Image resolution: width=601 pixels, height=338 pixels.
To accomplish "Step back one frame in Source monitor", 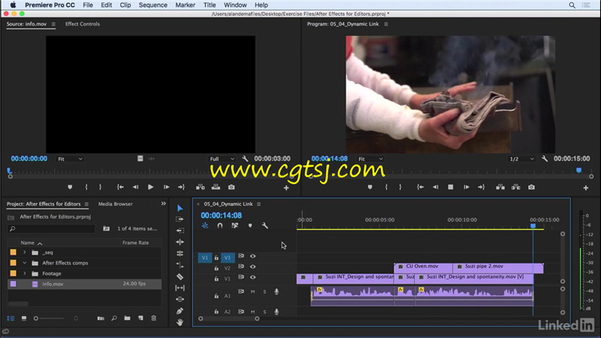I will (135, 187).
